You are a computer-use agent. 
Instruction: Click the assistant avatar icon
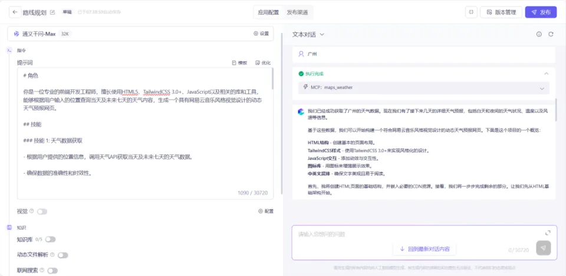click(301, 111)
